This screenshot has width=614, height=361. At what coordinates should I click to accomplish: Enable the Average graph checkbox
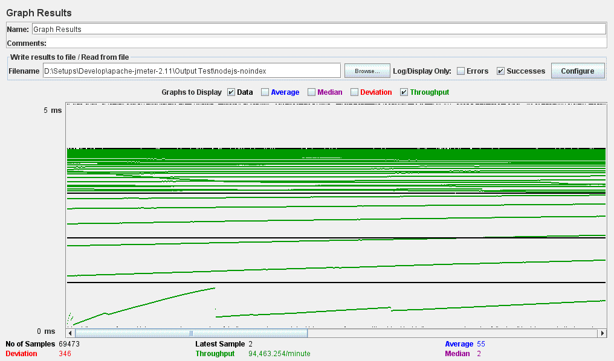coord(265,92)
